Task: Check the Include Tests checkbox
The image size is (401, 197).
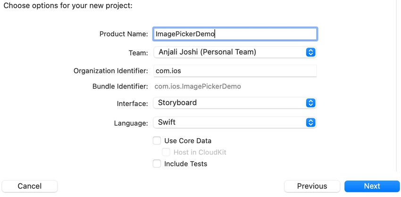Action: [157, 164]
